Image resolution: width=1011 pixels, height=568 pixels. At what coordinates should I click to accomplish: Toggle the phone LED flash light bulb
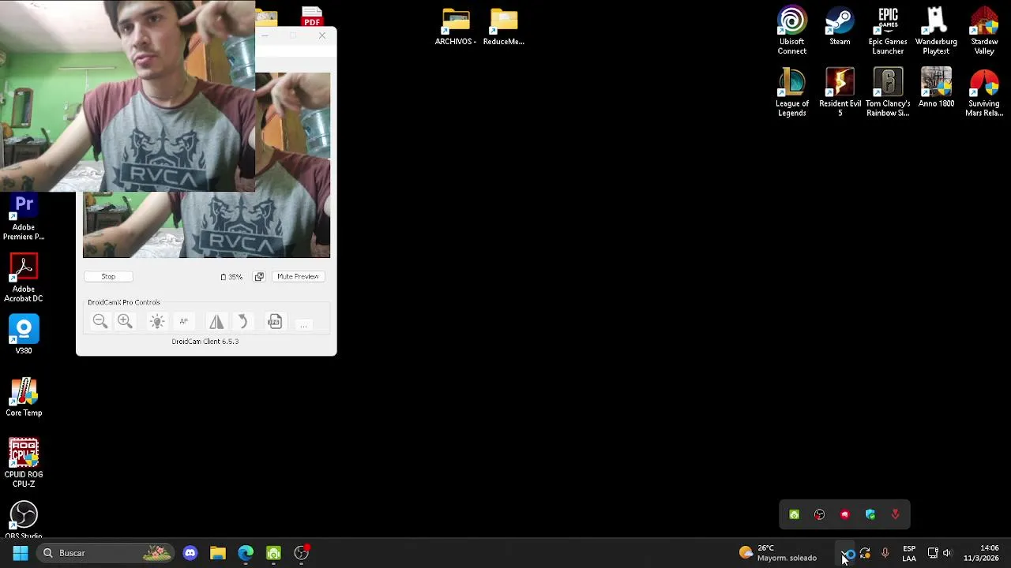(x=156, y=321)
